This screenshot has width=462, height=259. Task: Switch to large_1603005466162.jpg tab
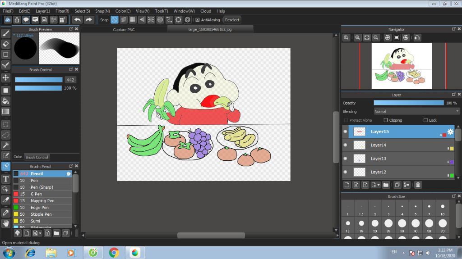tap(210, 29)
